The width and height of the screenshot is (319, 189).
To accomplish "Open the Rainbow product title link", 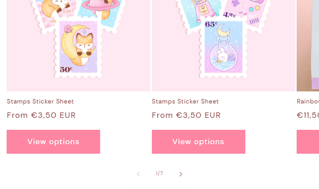I will click(x=308, y=101).
